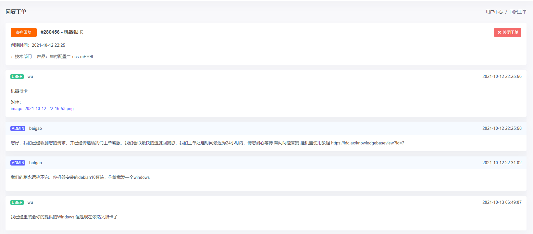This screenshot has height=234, width=533.
Task: Click baigao name on the auto-reply message
Action: [35, 129]
